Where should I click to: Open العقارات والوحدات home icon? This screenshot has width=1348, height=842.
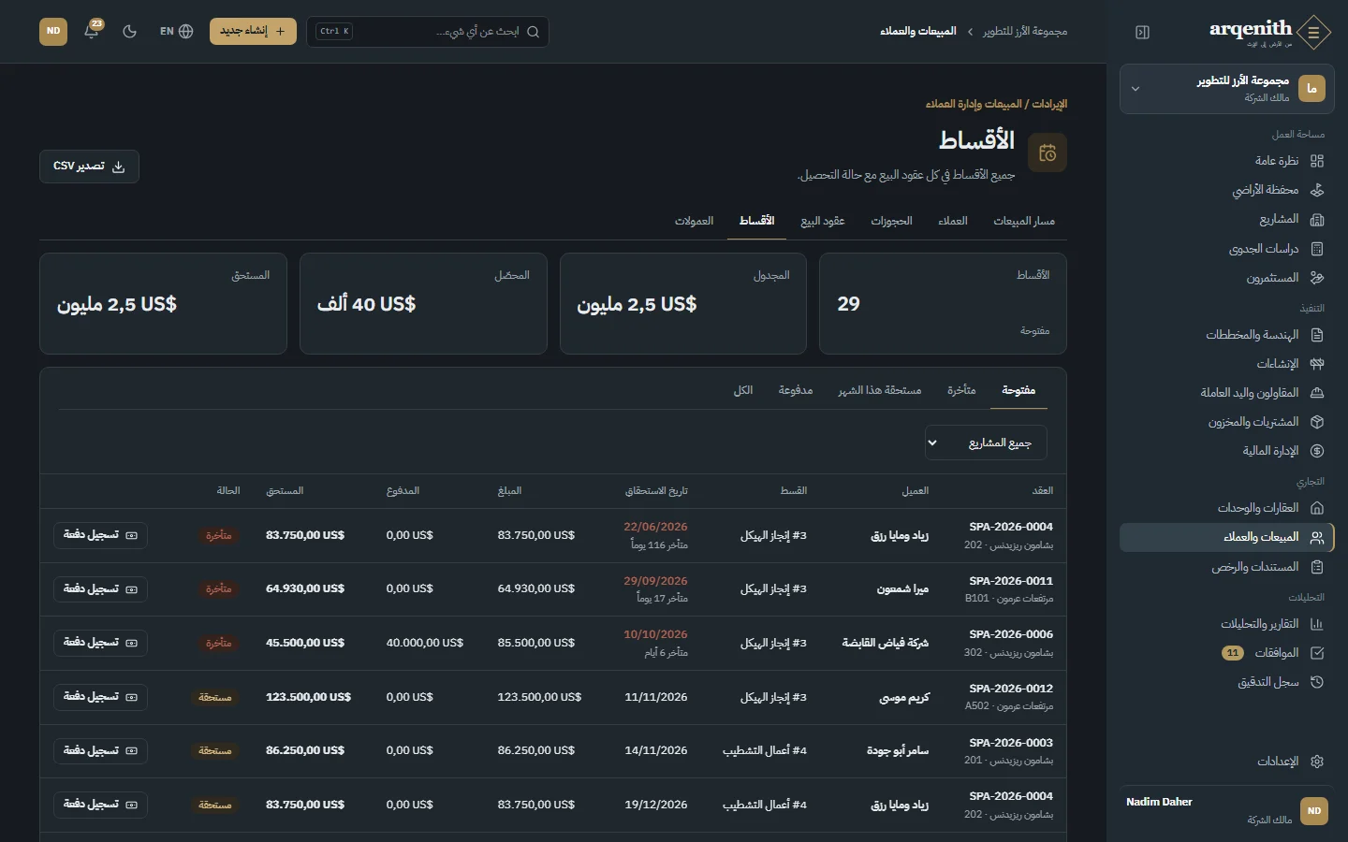[x=1317, y=508]
